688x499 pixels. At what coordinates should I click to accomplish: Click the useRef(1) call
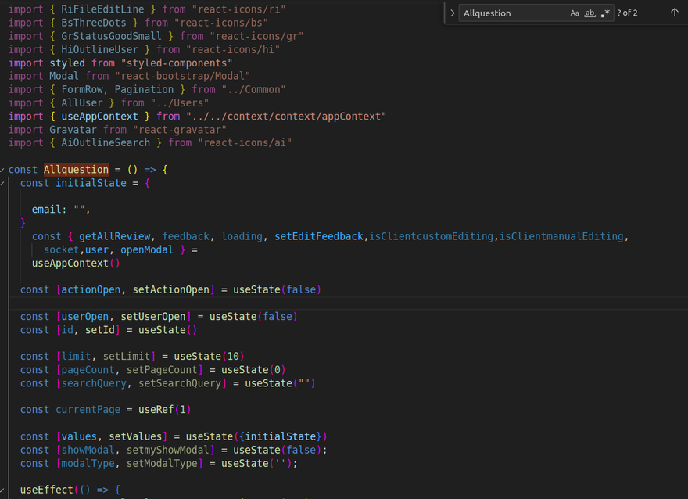tap(164, 410)
